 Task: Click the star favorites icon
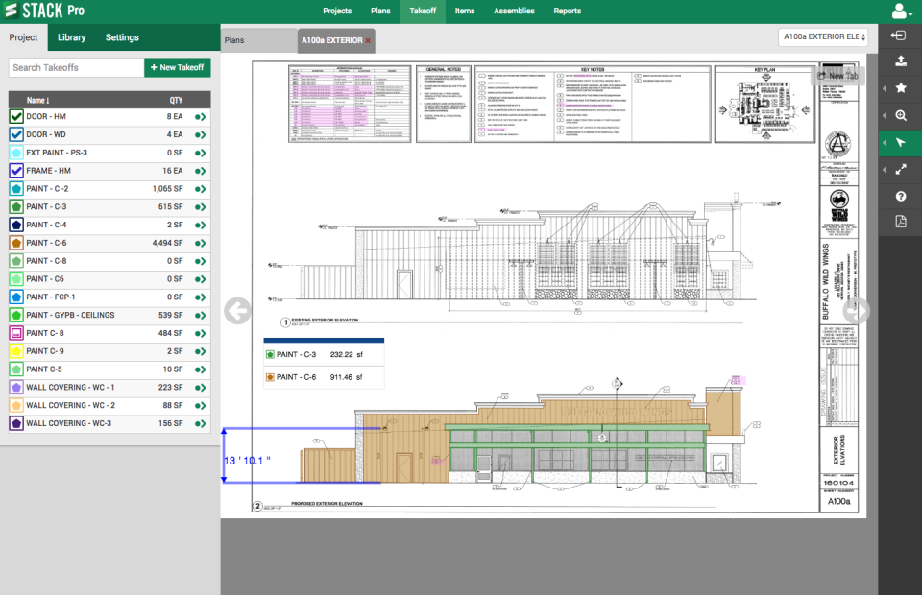point(901,88)
